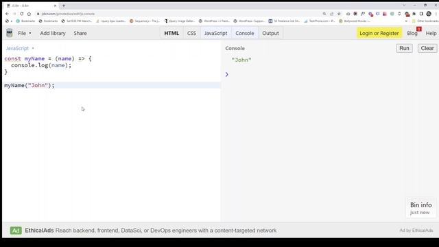Click the JS Bin logo icon
The image size is (439, 247).
pyautogui.click(x=9, y=33)
